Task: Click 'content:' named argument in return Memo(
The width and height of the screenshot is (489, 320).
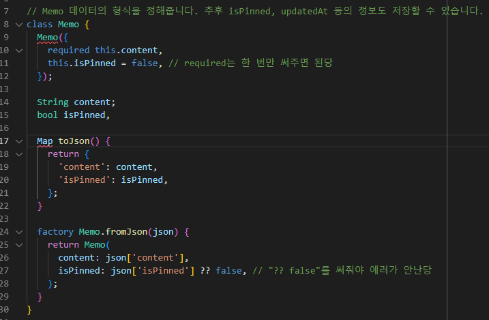Action: click(79, 258)
